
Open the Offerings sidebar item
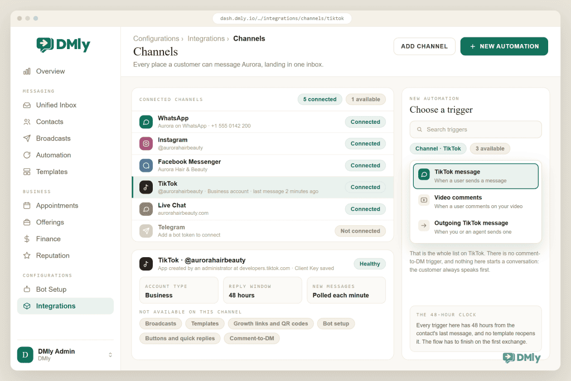click(66, 223)
